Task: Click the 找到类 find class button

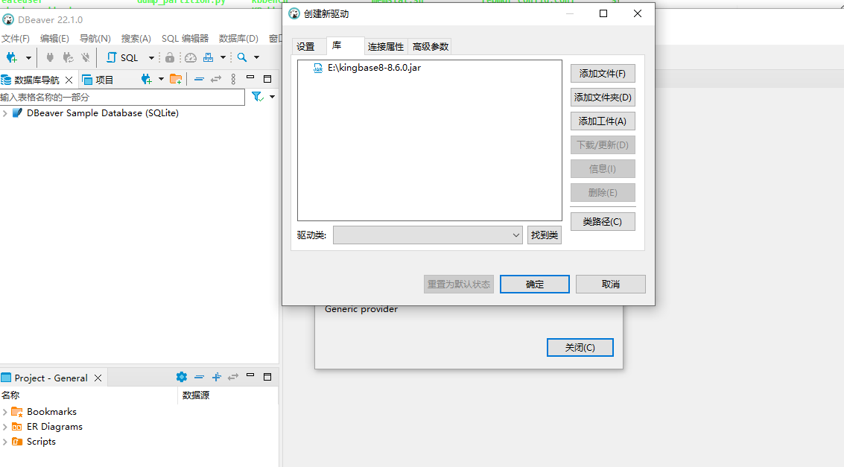Action: 545,235
